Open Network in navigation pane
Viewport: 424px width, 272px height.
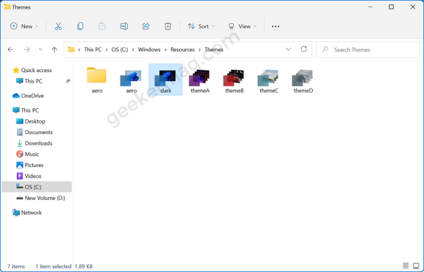(27, 212)
